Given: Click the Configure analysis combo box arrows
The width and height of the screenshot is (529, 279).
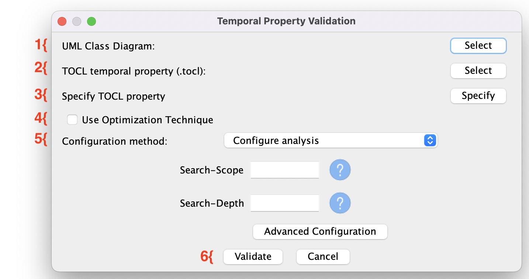Looking at the screenshot, I should pyautogui.click(x=430, y=140).
